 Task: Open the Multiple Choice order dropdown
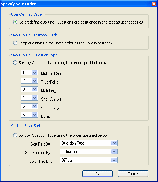[34, 73]
